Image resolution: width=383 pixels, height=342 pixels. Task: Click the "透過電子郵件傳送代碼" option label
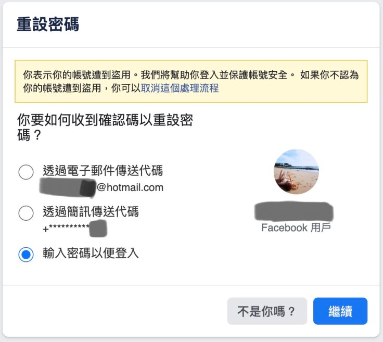coord(103,171)
